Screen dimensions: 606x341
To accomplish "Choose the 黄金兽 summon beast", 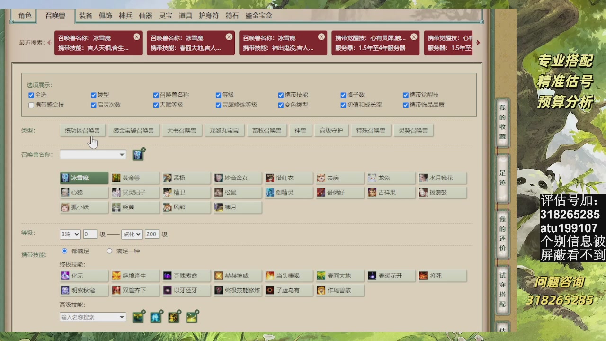I will pyautogui.click(x=135, y=178).
